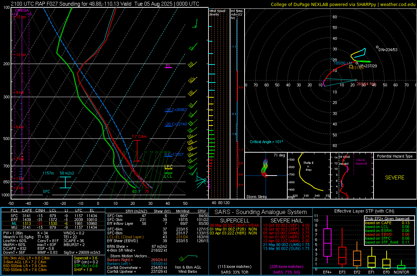Screen dimensions: 417x276
Task: Click the 269/24 RM hodograph label
Action: (x=366, y=84)
